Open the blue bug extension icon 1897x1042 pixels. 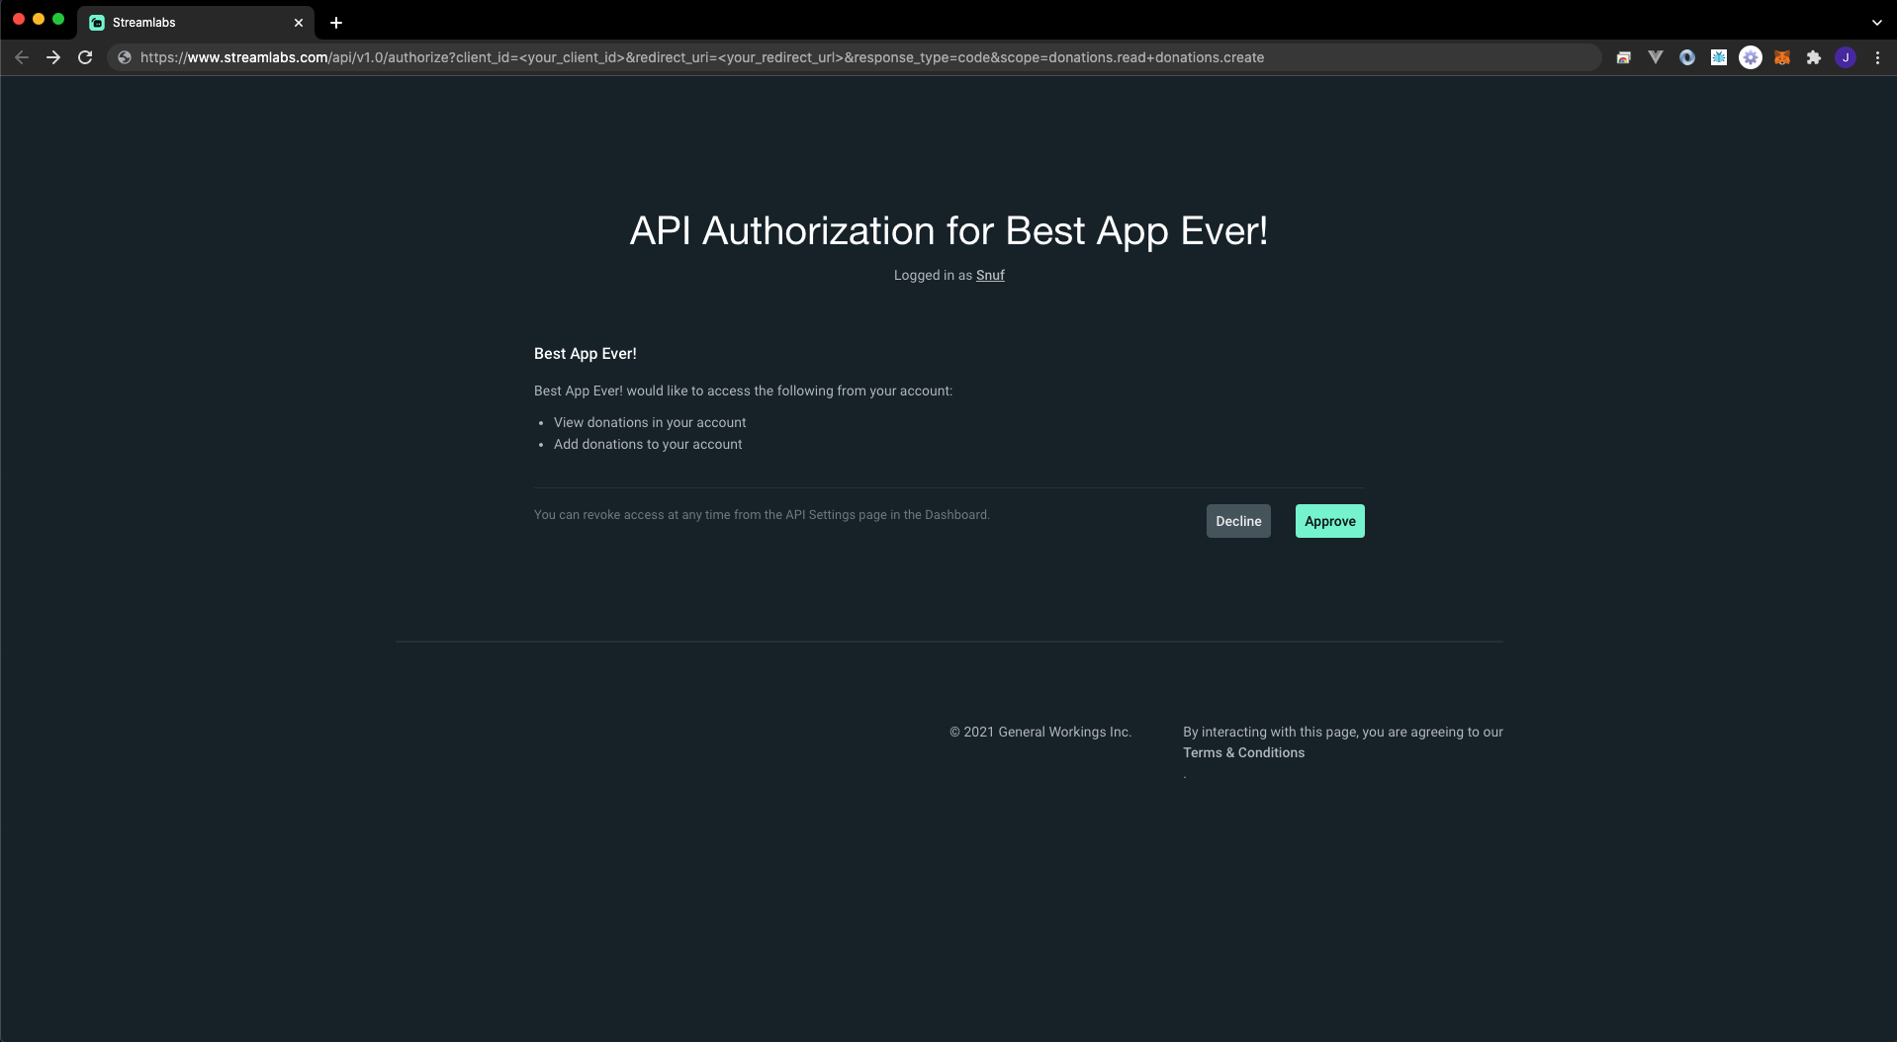click(x=1719, y=57)
